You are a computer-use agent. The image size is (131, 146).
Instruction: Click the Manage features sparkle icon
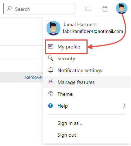tap(51, 82)
